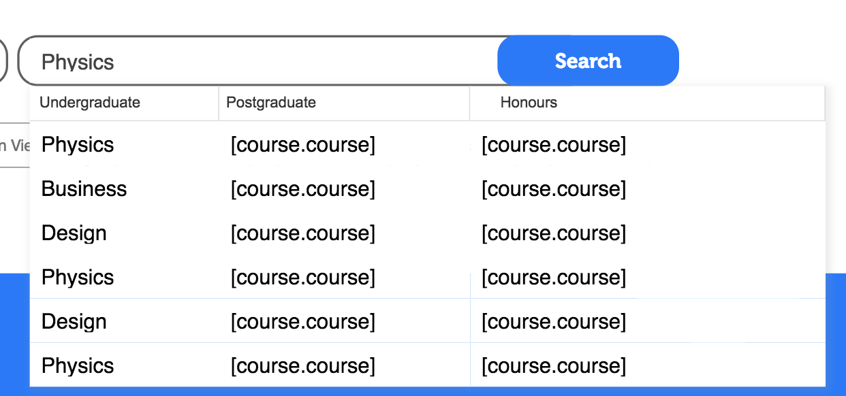Pick the Design suggestion just below Business
Image resolution: width=846 pixels, height=396 pixels.
click(x=74, y=233)
